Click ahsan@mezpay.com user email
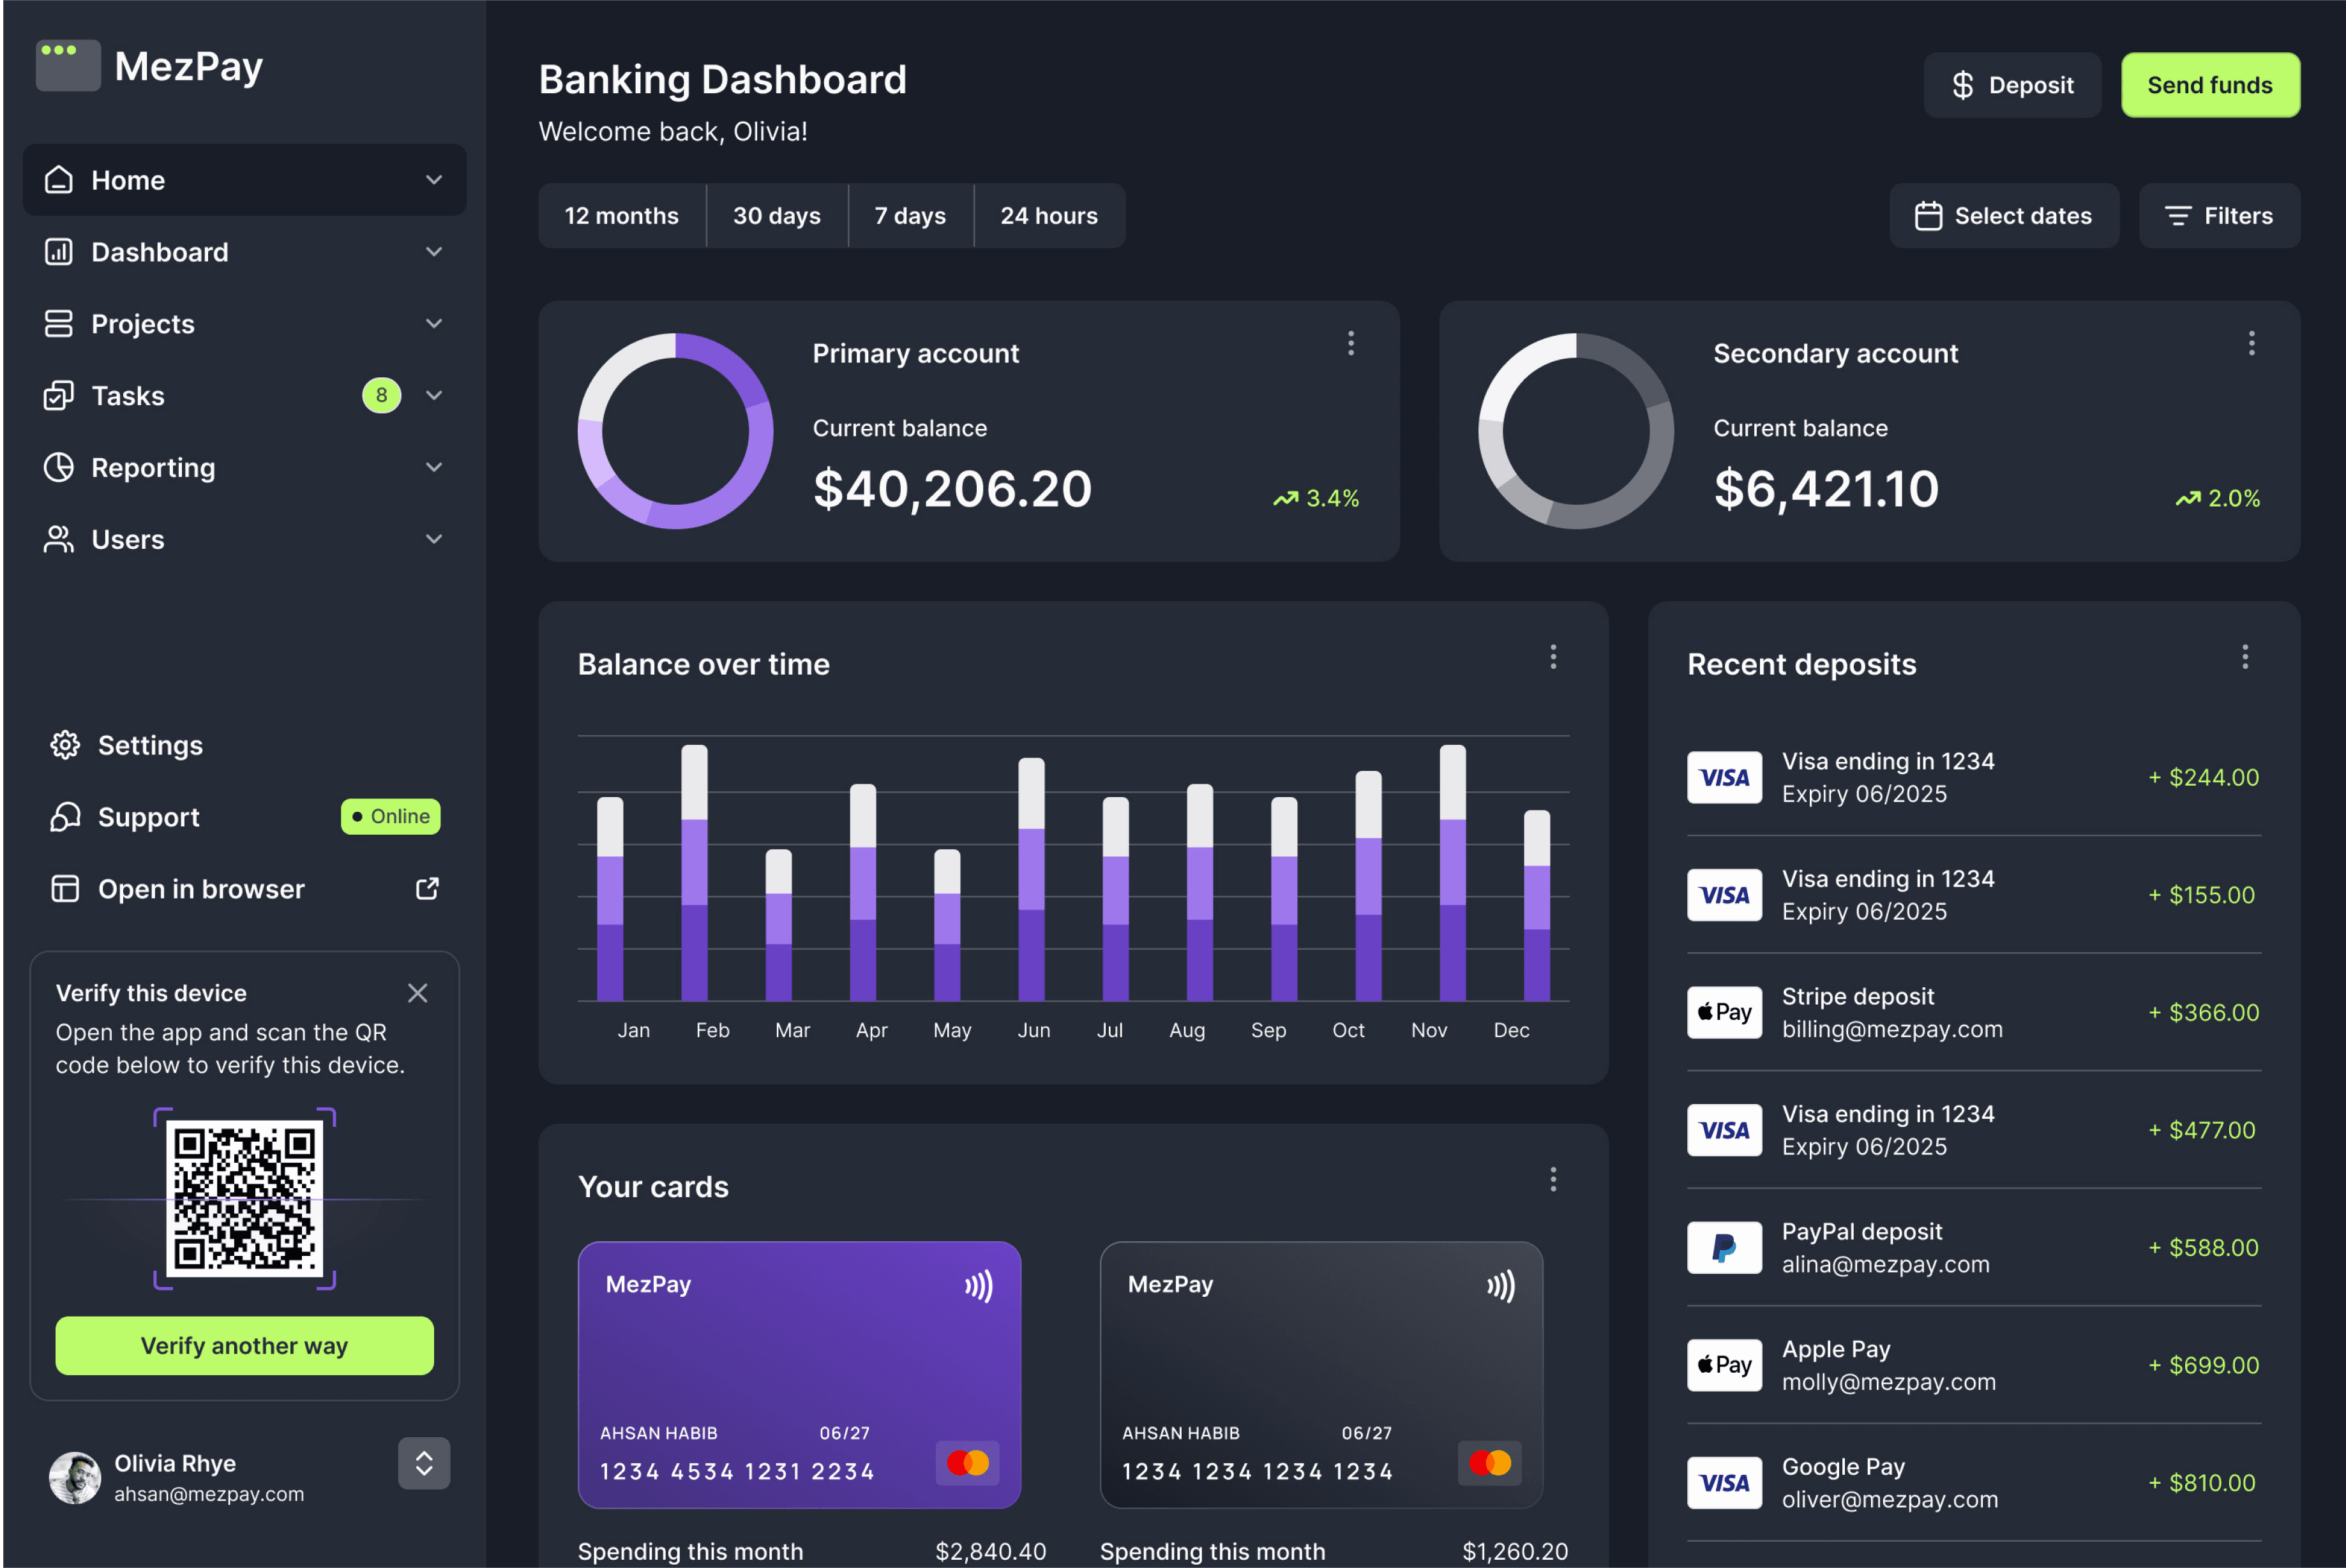The width and height of the screenshot is (2346, 1568). (x=209, y=1494)
